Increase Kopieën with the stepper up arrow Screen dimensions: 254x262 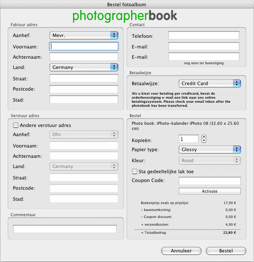tap(204, 137)
